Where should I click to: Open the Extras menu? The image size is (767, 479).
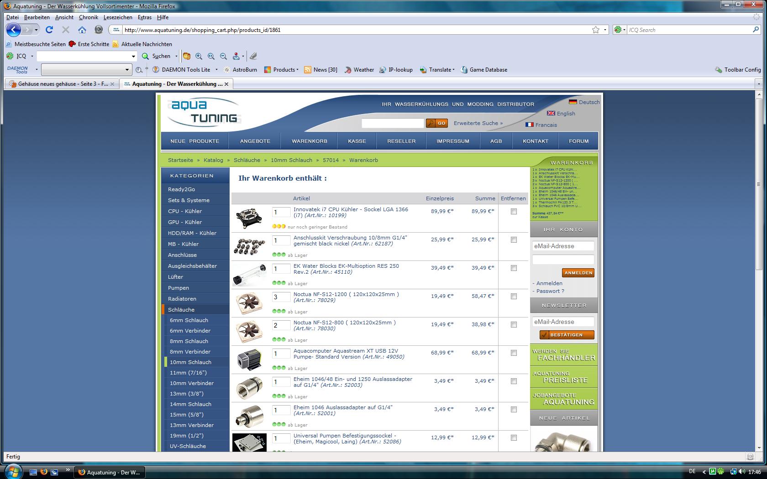(x=145, y=17)
